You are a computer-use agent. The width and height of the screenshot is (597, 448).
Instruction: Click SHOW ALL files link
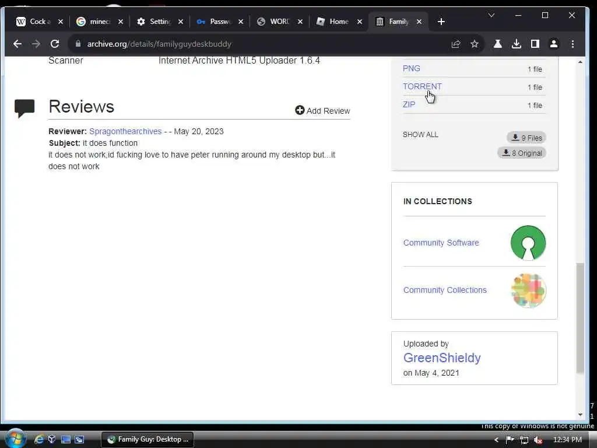pyautogui.click(x=420, y=135)
